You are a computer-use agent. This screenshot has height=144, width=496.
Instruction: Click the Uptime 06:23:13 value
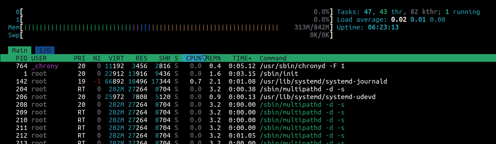click(383, 27)
